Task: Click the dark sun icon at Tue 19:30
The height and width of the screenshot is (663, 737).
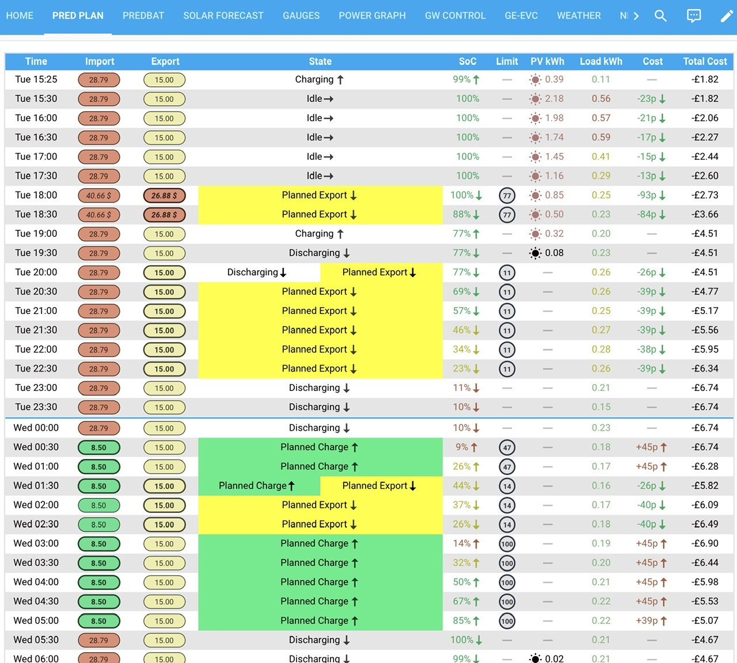Action: [x=535, y=253]
